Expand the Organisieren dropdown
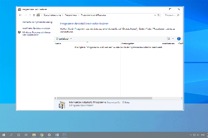The width and height of the screenshot is (208, 138). (x=64, y=39)
